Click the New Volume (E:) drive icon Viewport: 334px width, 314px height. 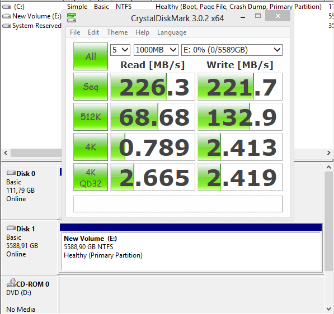pyautogui.click(x=7, y=16)
